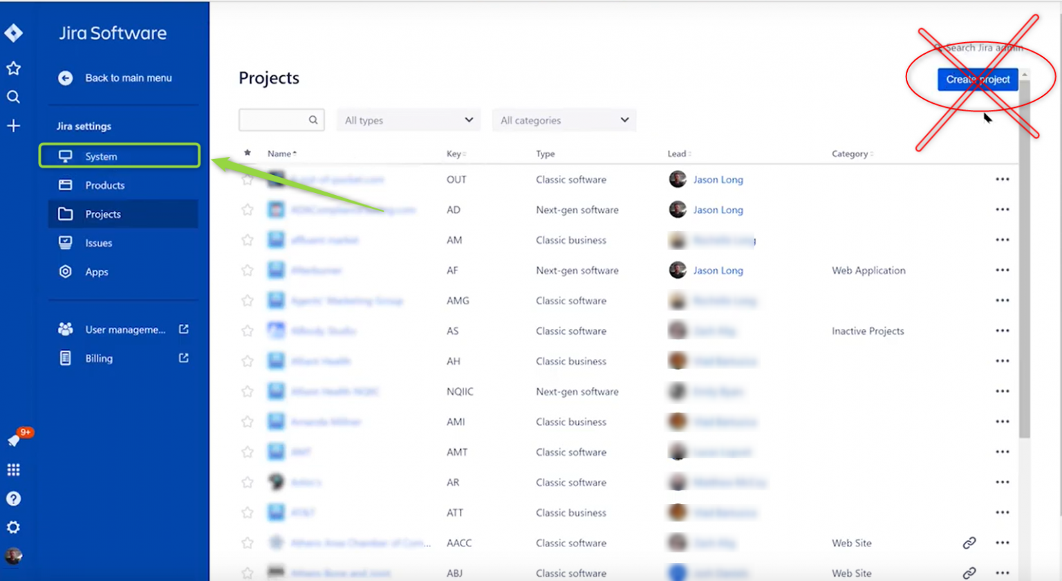This screenshot has width=1062, height=581.
Task: Open the help question mark icon
Action: click(14, 499)
